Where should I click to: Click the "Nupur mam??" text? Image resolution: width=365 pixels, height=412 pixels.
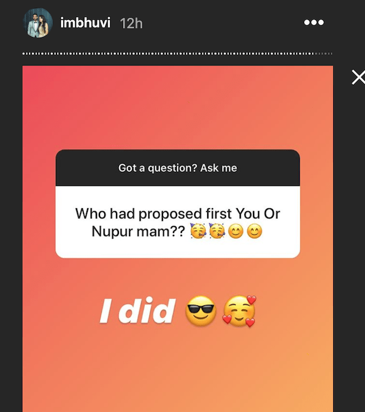click(138, 231)
